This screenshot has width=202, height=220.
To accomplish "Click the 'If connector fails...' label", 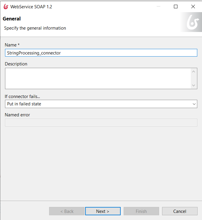I will [x=22, y=97].
